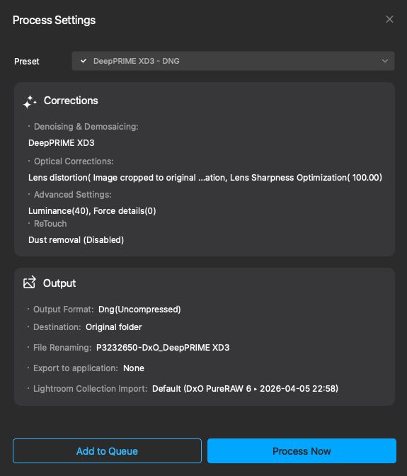Screen dimensions: 407x476
Task: Click the Optical Corrections label
Action: [74, 161]
